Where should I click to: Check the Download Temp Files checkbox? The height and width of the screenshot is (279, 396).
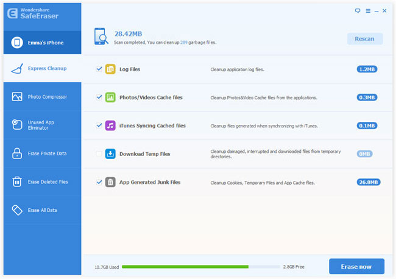[x=99, y=154]
